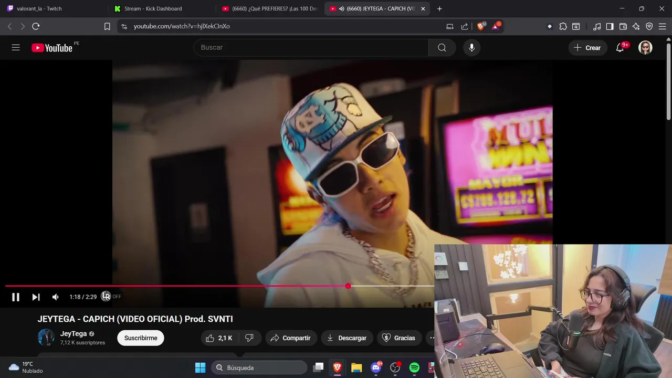Go forward in browser history
The width and height of the screenshot is (672, 378).
coord(23,26)
